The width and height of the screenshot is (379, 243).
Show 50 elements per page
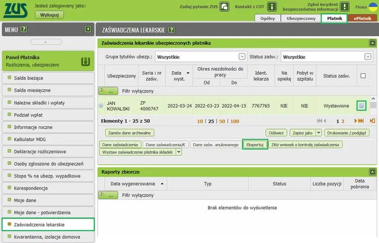pyautogui.click(x=222, y=121)
